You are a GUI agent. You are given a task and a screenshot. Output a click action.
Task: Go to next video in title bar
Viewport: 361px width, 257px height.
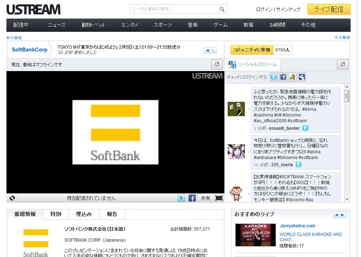(x=214, y=50)
